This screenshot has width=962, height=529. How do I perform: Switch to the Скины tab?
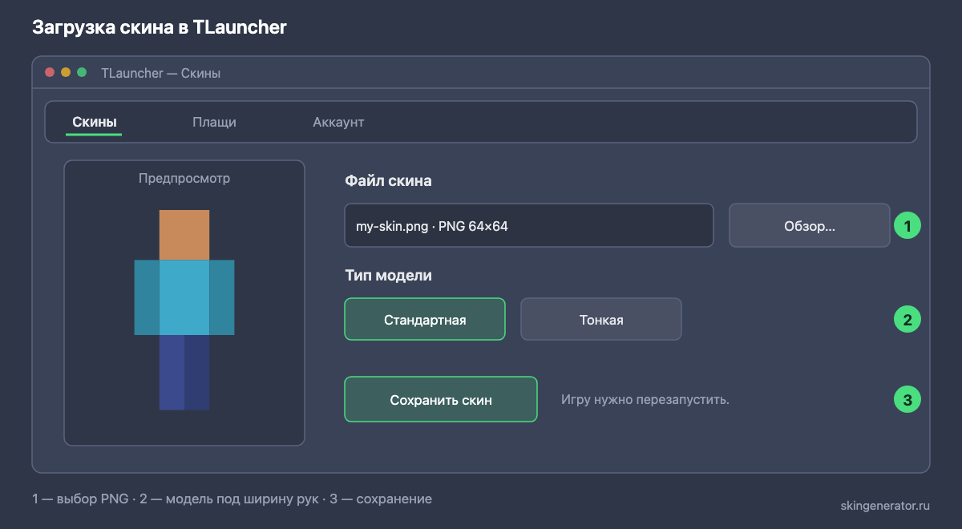click(95, 123)
